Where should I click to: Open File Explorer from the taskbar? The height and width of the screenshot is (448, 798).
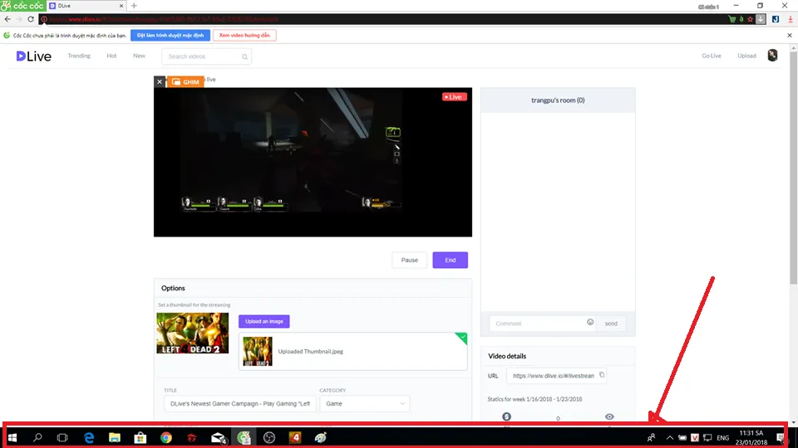click(115, 437)
